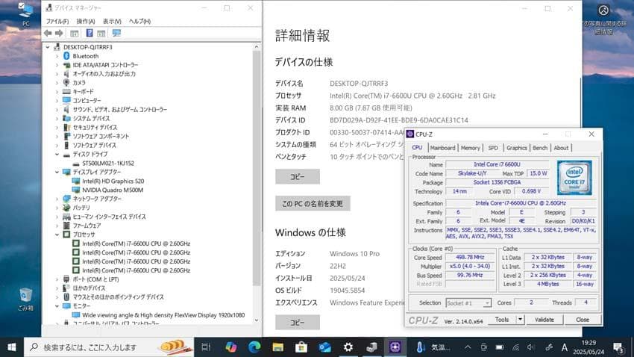Launch Microsoft Edge from the taskbar
This screenshot has height=357, width=634.
click(254, 347)
